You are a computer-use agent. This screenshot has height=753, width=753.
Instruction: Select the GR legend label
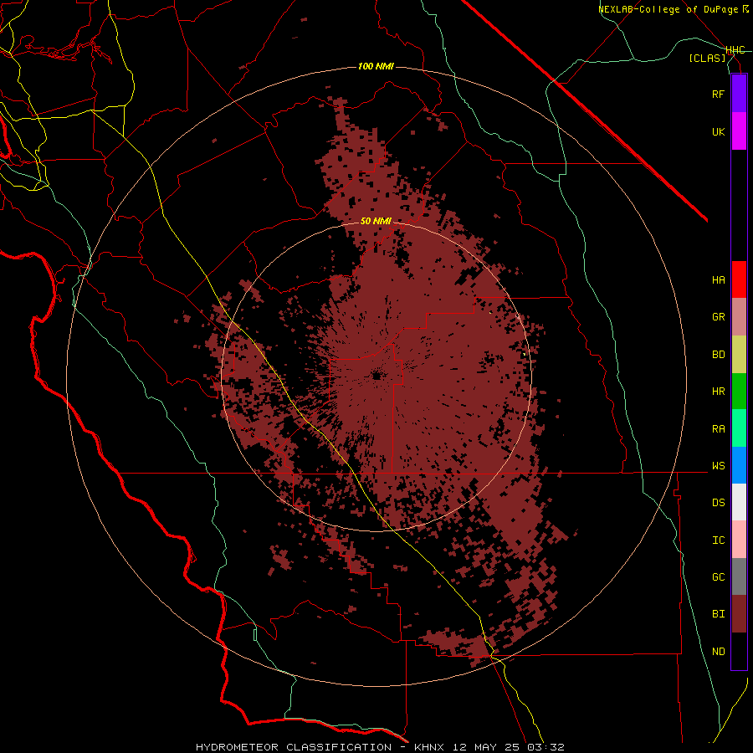click(719, 317)
